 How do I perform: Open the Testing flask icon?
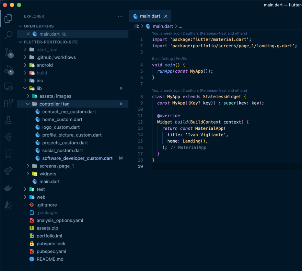8,120
